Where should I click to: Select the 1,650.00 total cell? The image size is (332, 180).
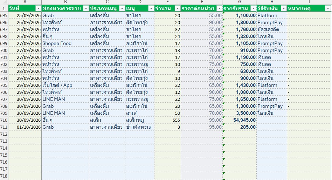point(240,99)
